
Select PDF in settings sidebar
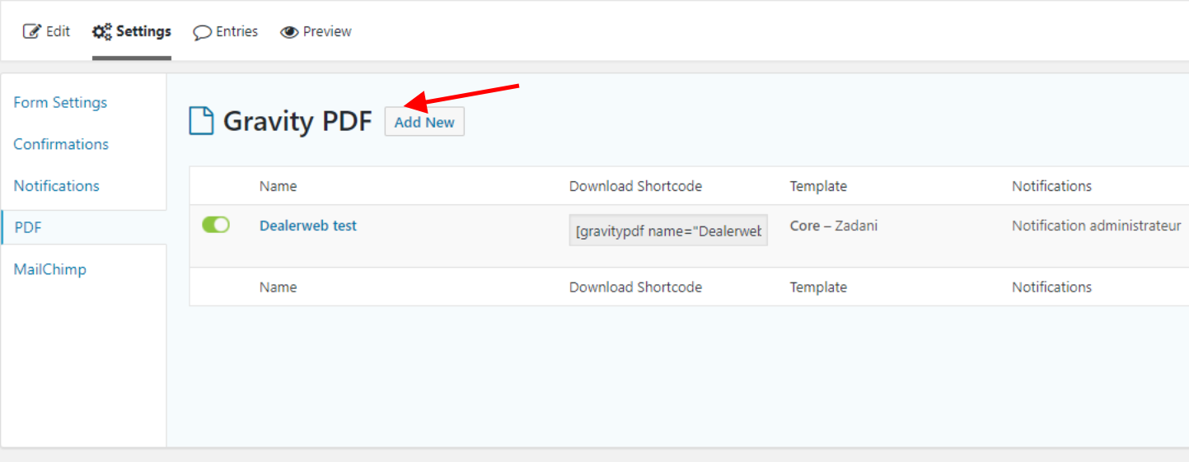28,228
